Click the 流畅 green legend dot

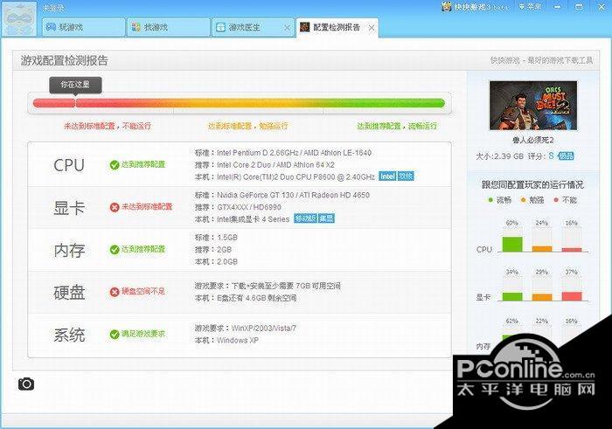point(490,200)
